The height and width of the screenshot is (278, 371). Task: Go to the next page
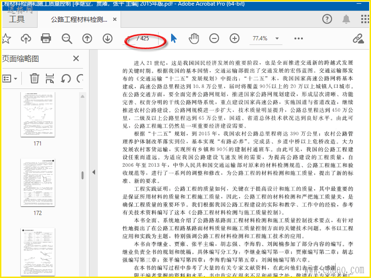pyautogui.click(x=108, y=38)
